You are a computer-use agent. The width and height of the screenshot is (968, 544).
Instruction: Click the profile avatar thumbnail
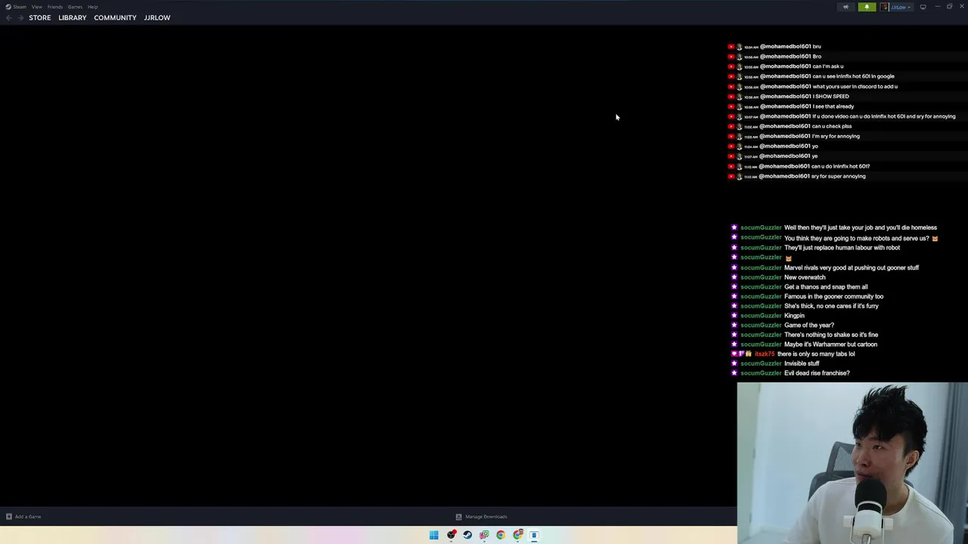pos(884,7)
